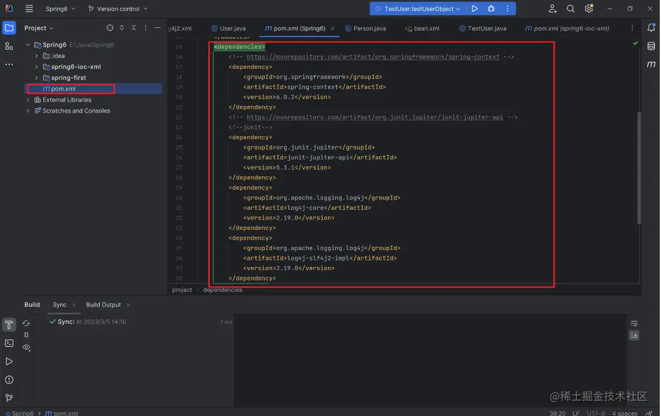Switch to the Build Output tab
The image size is (661, 416).
(x=103, y=305)
